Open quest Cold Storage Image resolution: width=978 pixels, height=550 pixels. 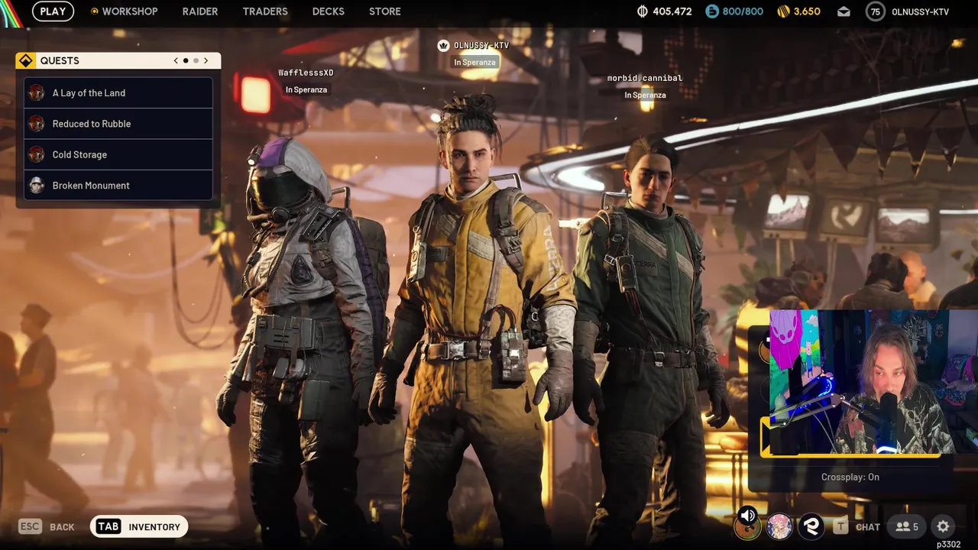coord(118,154)
